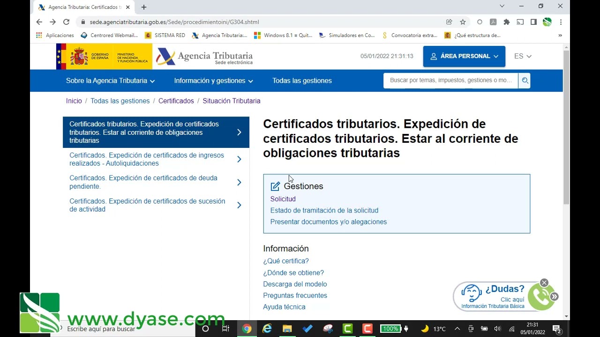This screenshot has height=337, width=600.
Task: Dismiss the ¿Dudas? popup with its close toggle
Action: (544, 282)
